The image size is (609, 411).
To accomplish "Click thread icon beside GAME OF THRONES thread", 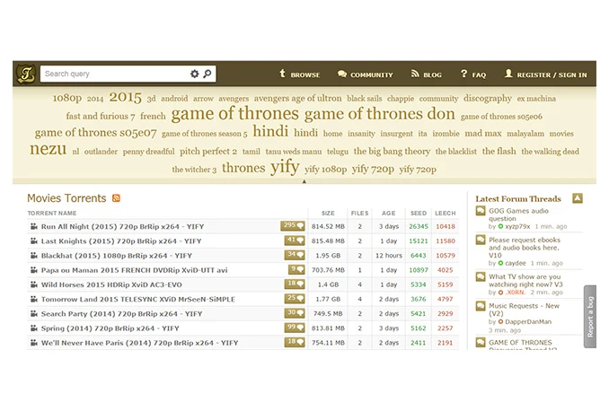I will click(481, 343).
